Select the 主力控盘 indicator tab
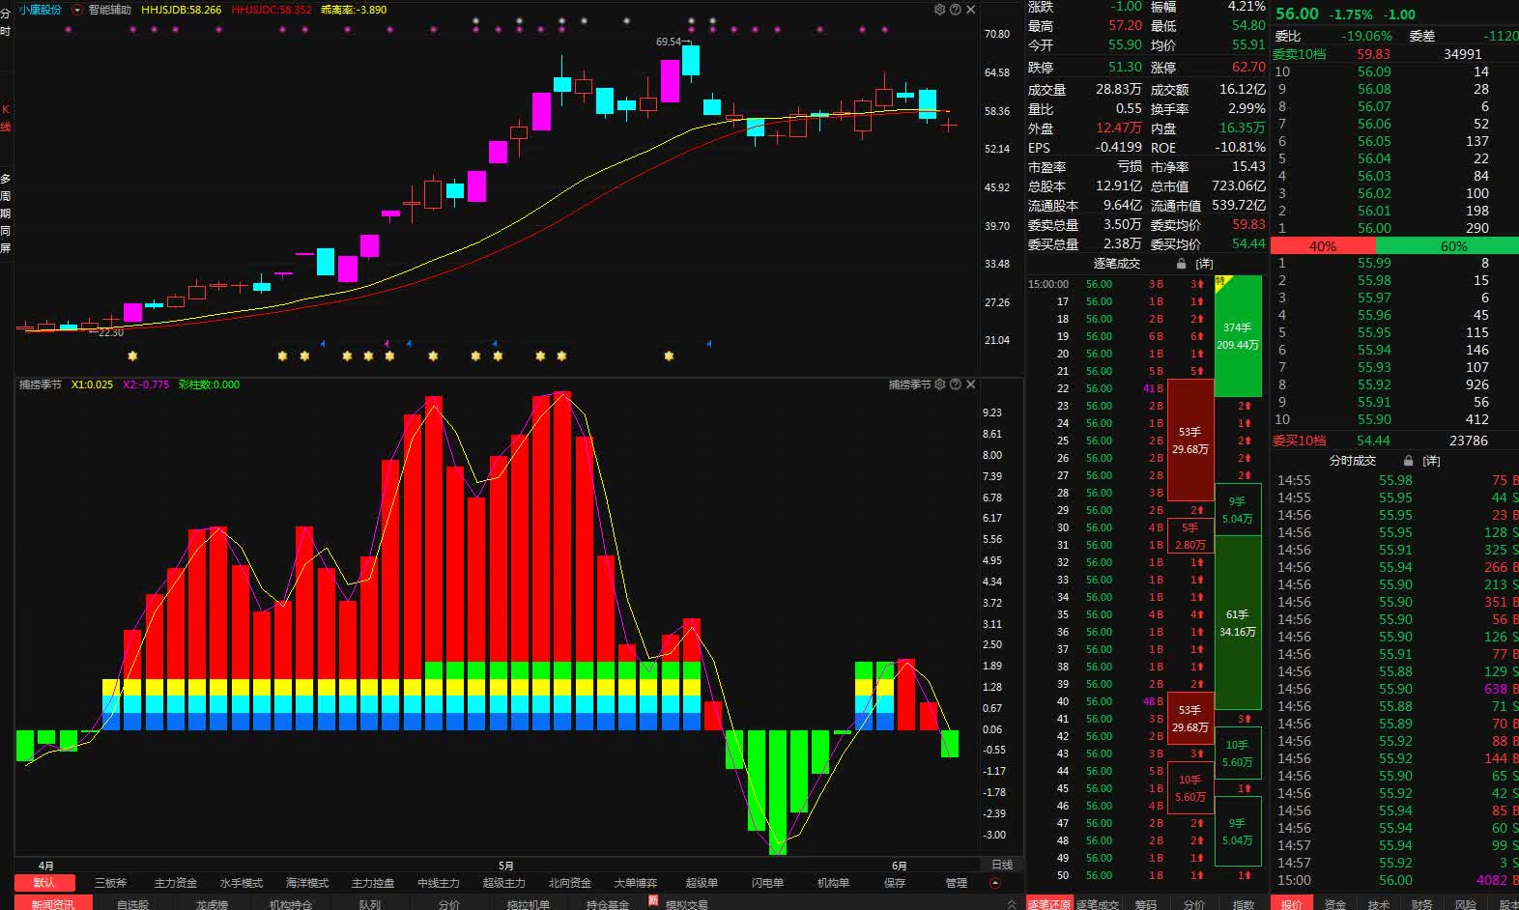This screenshot has width=1519, height=910. (373, 883)
